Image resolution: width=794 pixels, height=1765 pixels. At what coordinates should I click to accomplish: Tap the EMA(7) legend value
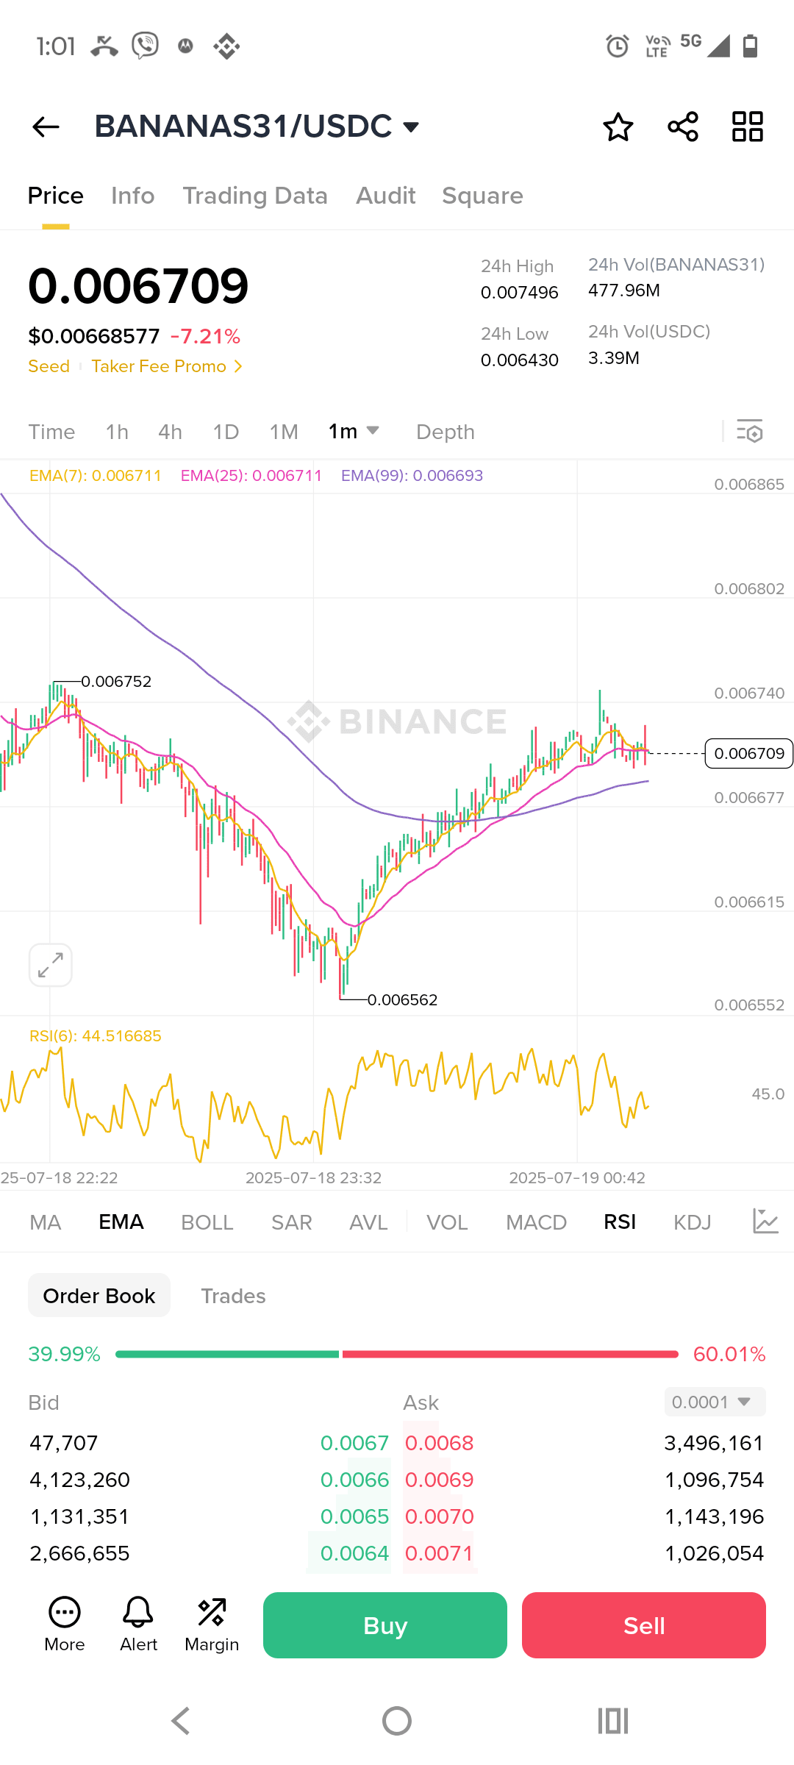coord(96,476)
